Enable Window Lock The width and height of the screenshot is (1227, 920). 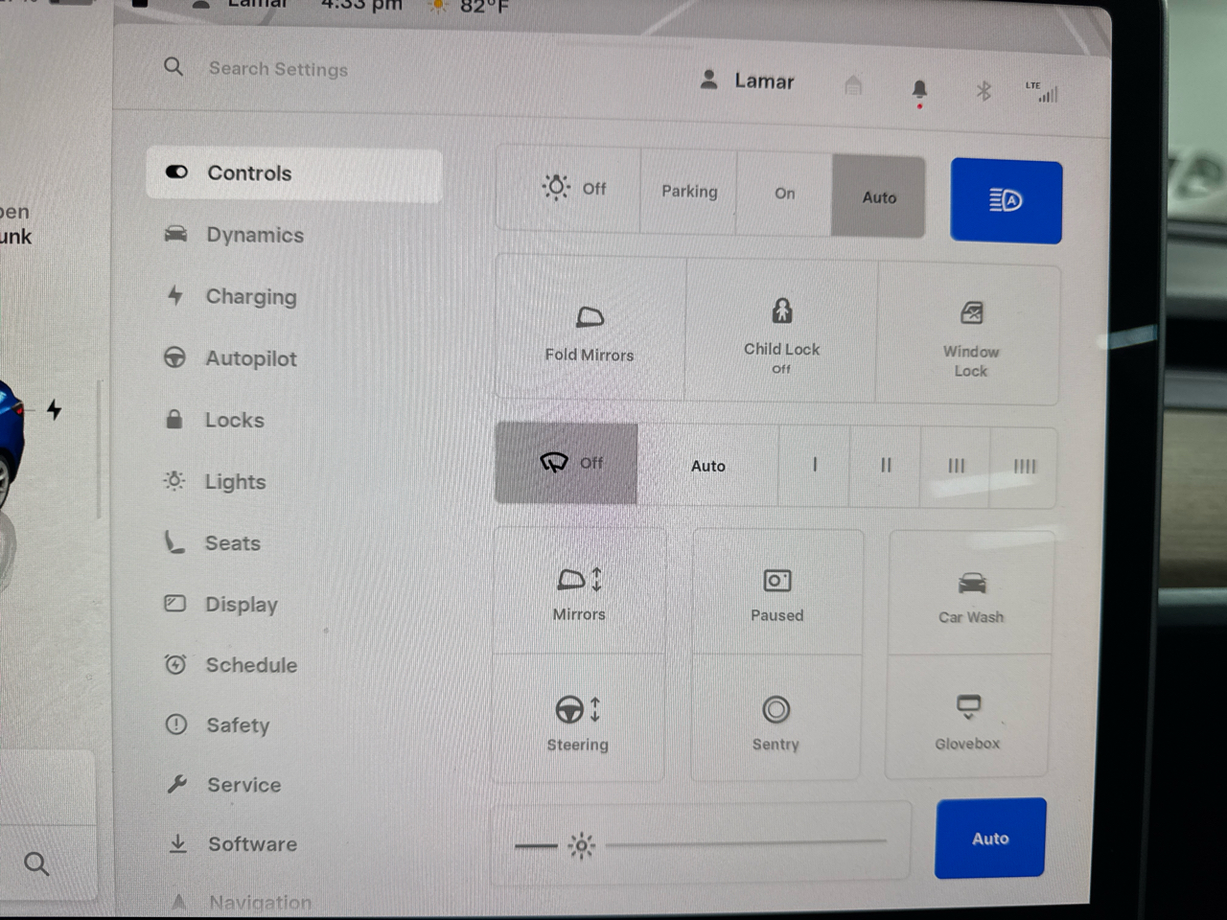point(970,334)
